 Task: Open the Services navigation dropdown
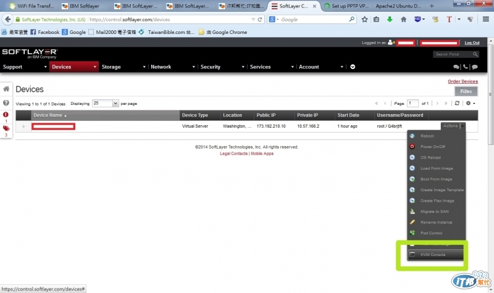point(272,67)
